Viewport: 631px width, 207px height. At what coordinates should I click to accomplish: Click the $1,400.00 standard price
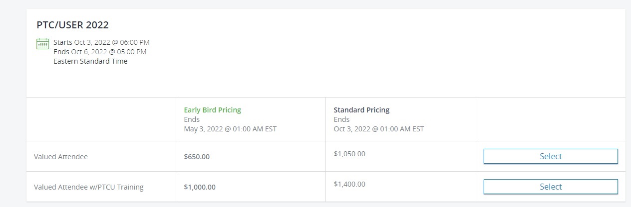tap(349, 184)
